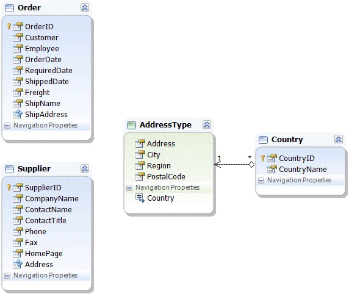Select the ContactTitle property
This screenshot has width=349, height=294.
coord(46,221)
